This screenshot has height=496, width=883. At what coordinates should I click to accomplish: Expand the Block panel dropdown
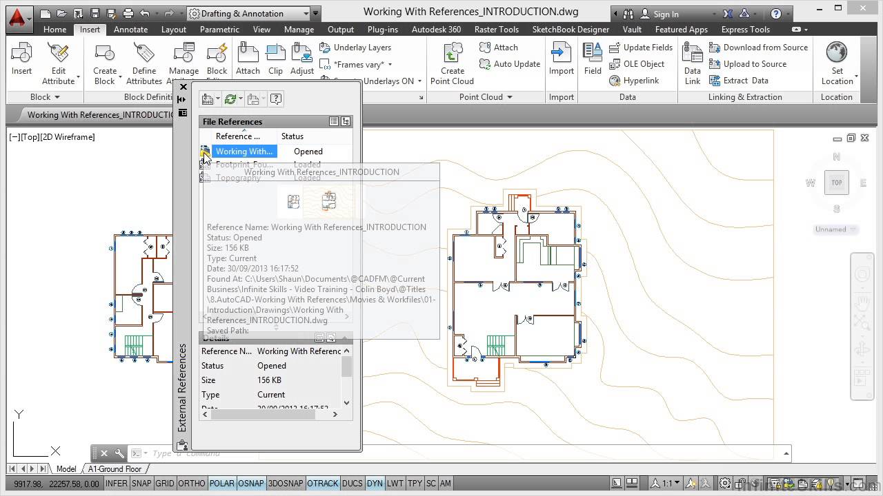click(x=46, y=97)
